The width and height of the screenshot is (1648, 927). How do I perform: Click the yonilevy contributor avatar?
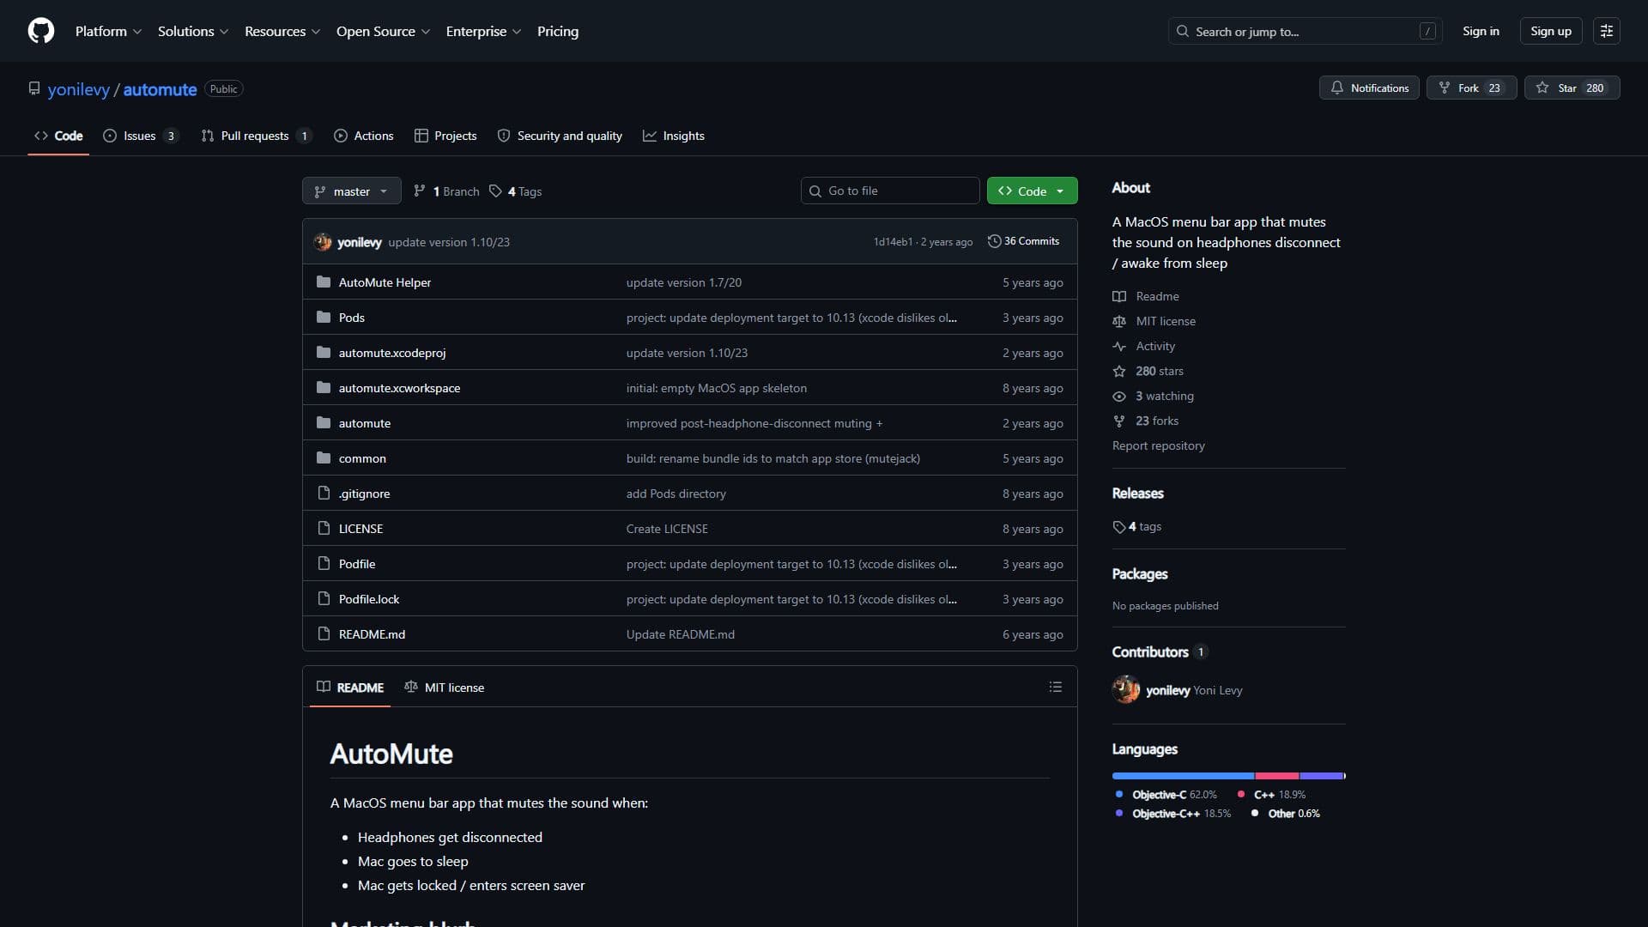coord(1125,689)
